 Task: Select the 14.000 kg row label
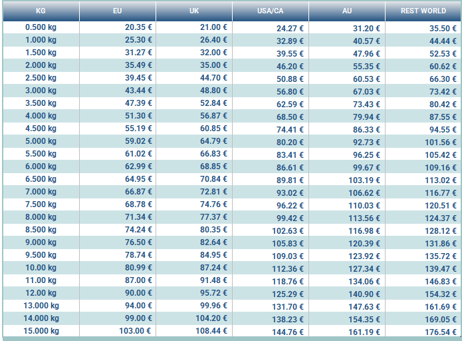pyautogui.click(x=41, y=318)
